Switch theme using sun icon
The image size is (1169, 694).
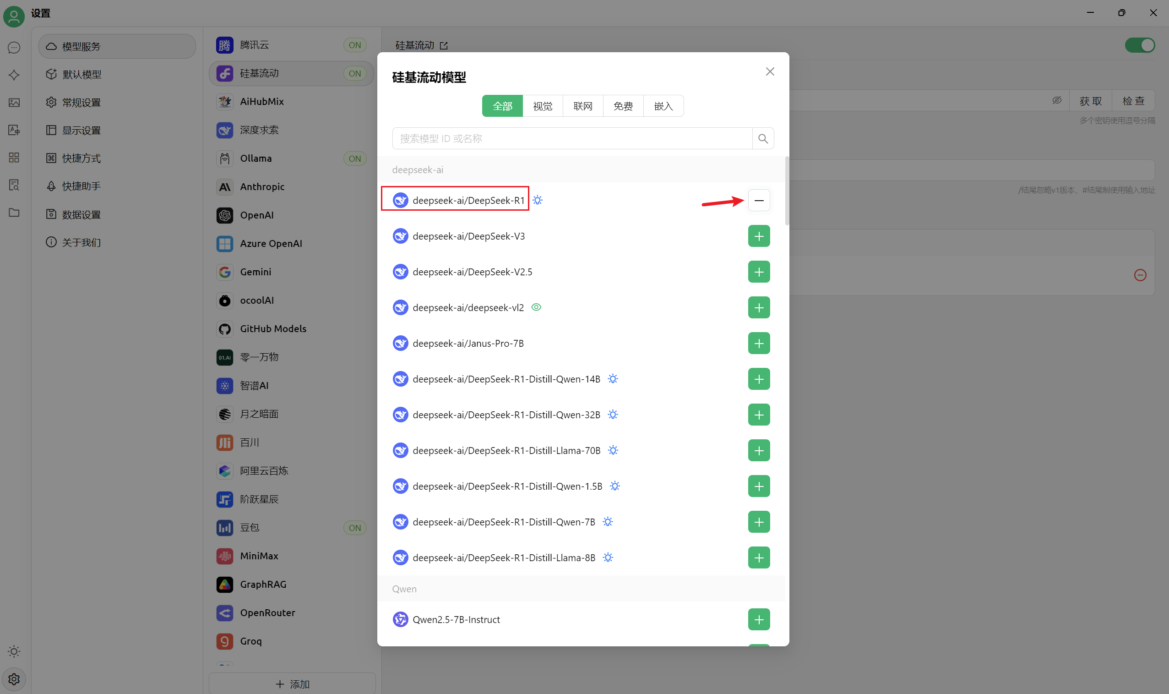click(14, 651)
